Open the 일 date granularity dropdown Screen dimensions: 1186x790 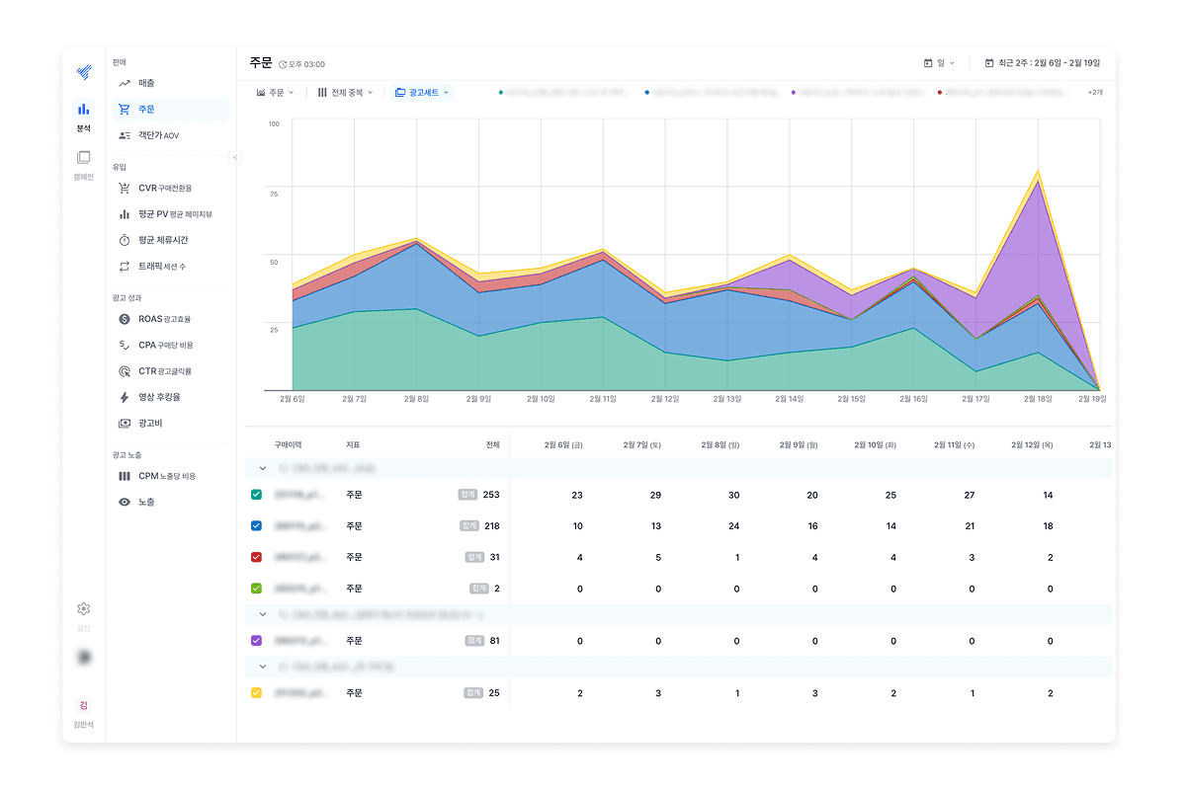939,63
